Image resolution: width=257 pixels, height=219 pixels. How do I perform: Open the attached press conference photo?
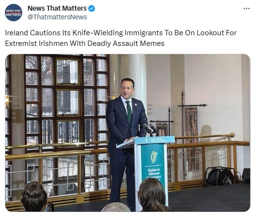tap(128, 133)
